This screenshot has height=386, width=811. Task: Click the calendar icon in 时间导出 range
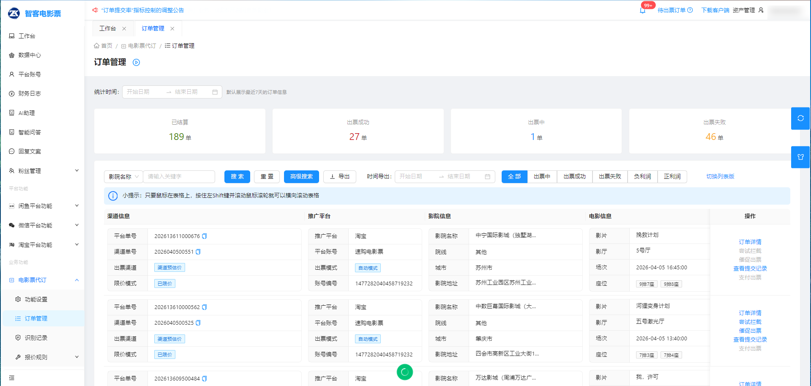[x=487, y=177]
